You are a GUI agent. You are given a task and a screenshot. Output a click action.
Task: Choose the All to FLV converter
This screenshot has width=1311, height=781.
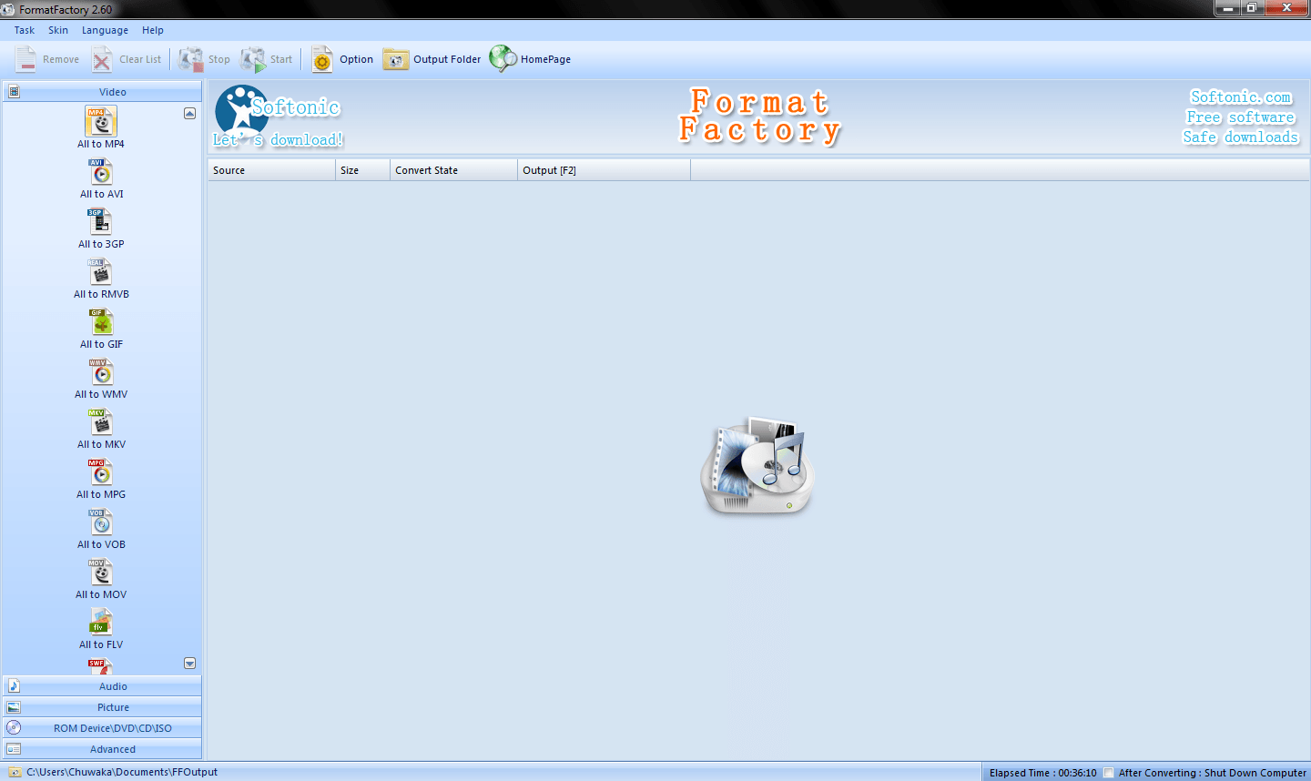coord(101,628)
